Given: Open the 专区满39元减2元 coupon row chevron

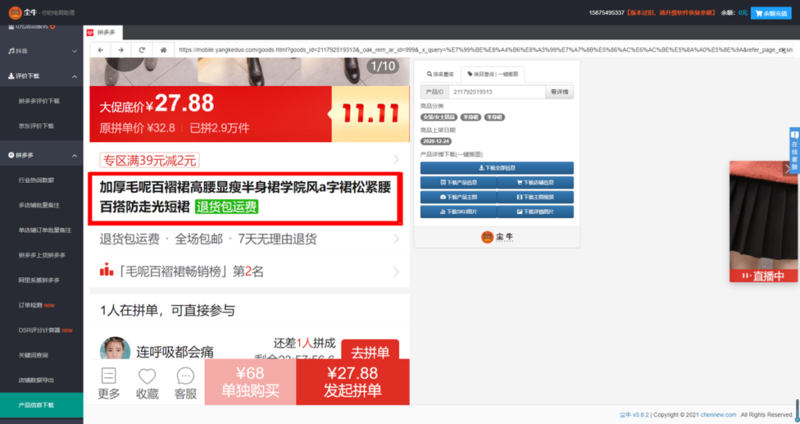Looking at the screenshot, I should [396, 160].
